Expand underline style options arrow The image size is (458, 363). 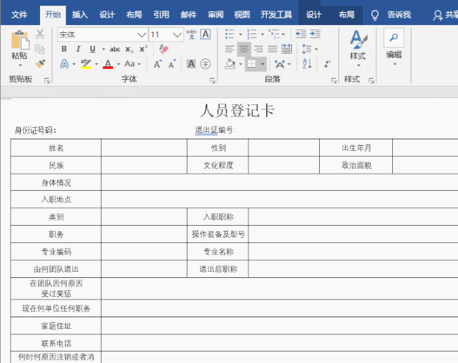tap(103, 49)
